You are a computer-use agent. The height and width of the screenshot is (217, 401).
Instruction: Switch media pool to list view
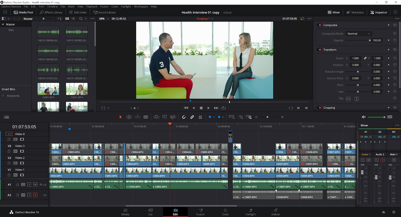(x=73, y=19)
